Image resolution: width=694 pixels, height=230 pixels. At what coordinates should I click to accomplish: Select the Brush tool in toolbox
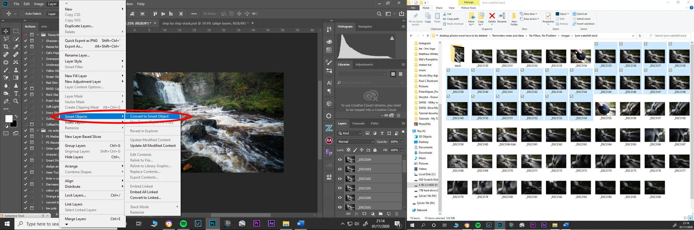pyautogui.click(x=6, y=70)
